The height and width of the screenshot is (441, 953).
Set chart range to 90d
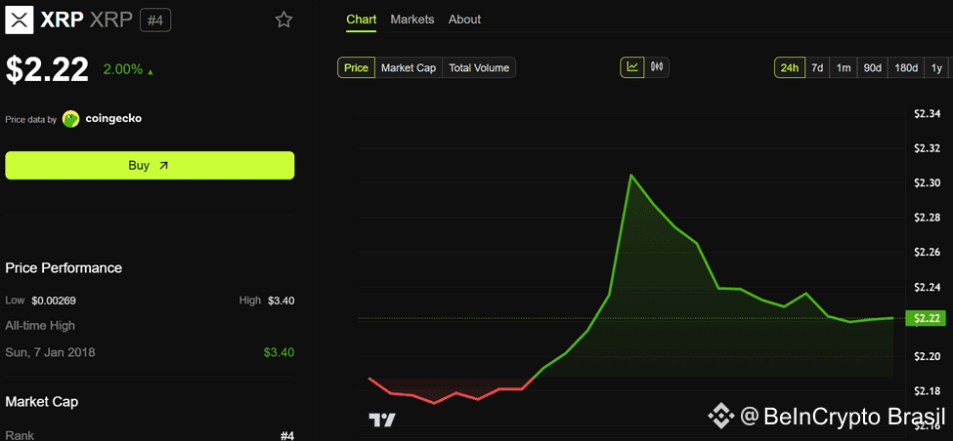(872, 68)
